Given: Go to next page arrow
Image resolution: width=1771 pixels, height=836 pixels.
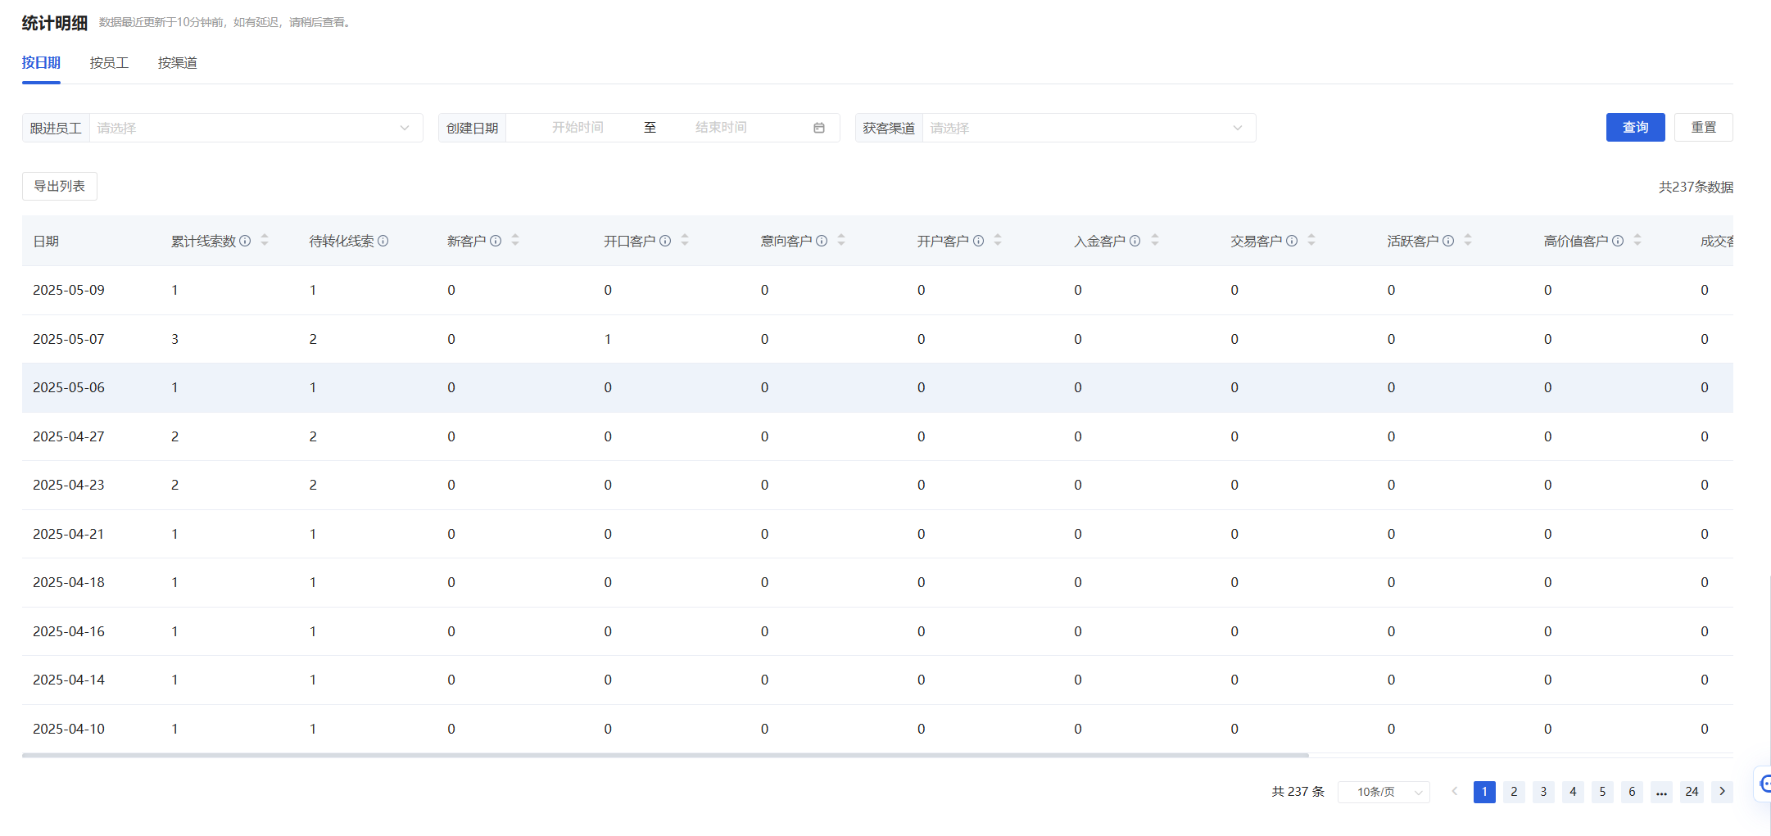Looking at the screenshot, I should pyautogui.click(x=1722, y=792).
